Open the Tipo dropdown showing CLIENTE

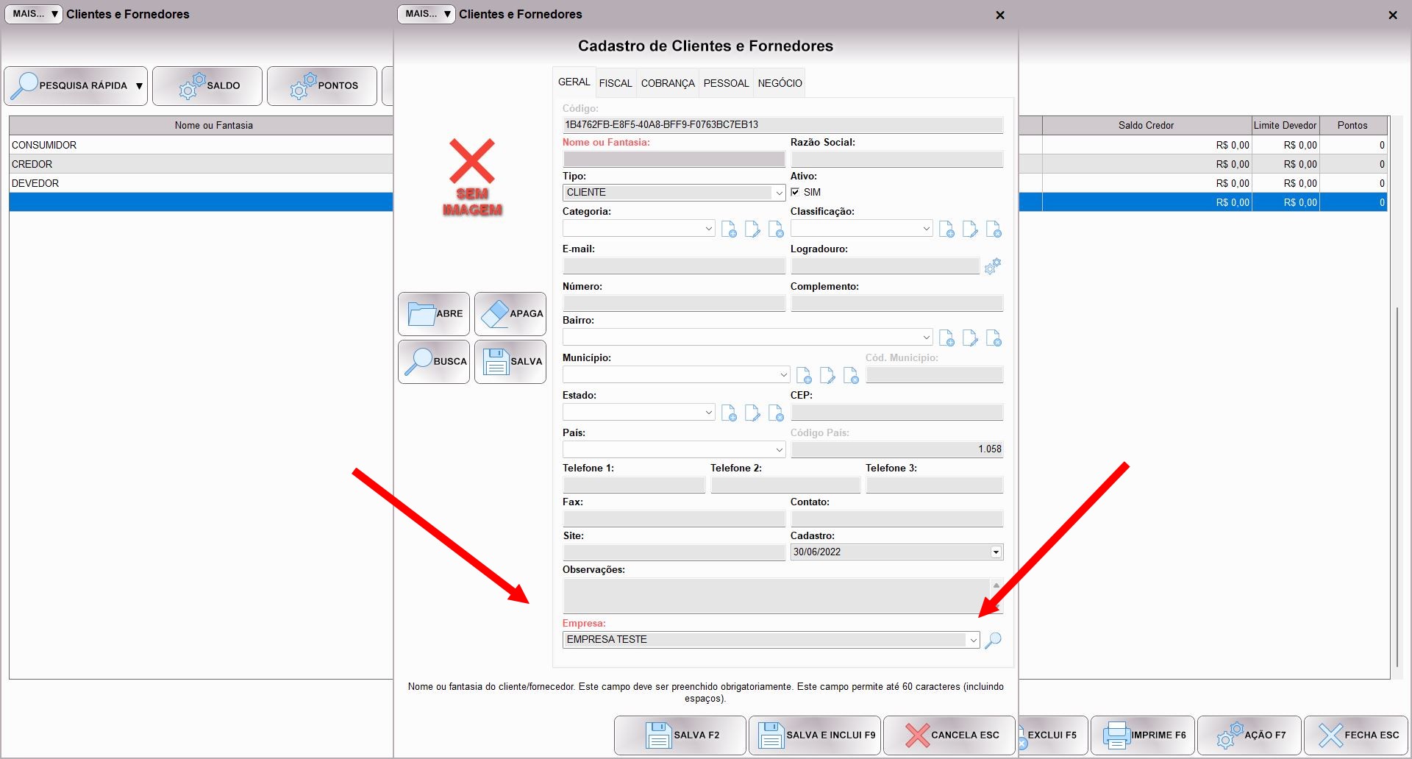(x=778, y=193)
